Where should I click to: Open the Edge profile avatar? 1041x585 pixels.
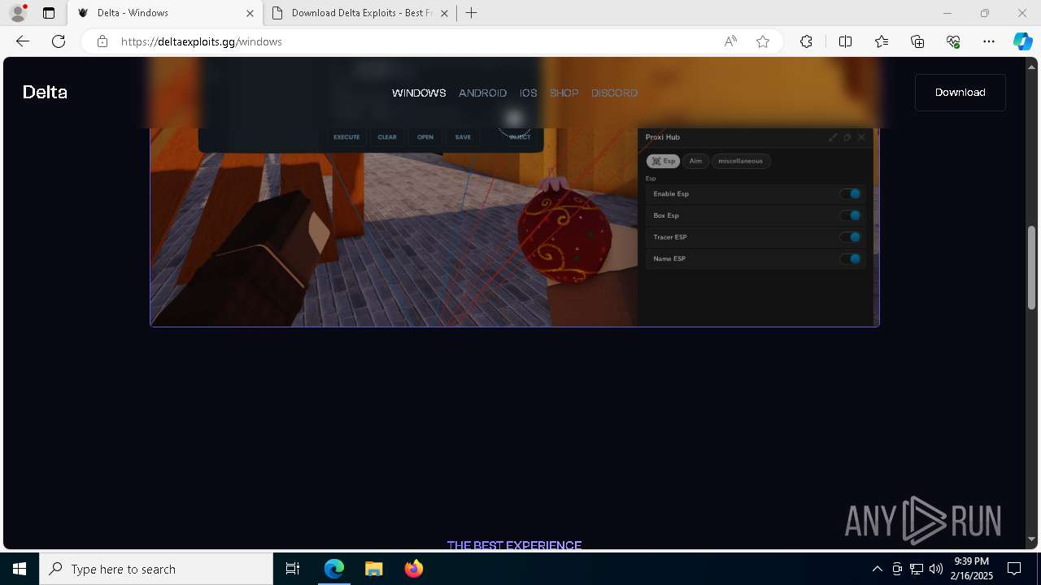coord(18,13)
